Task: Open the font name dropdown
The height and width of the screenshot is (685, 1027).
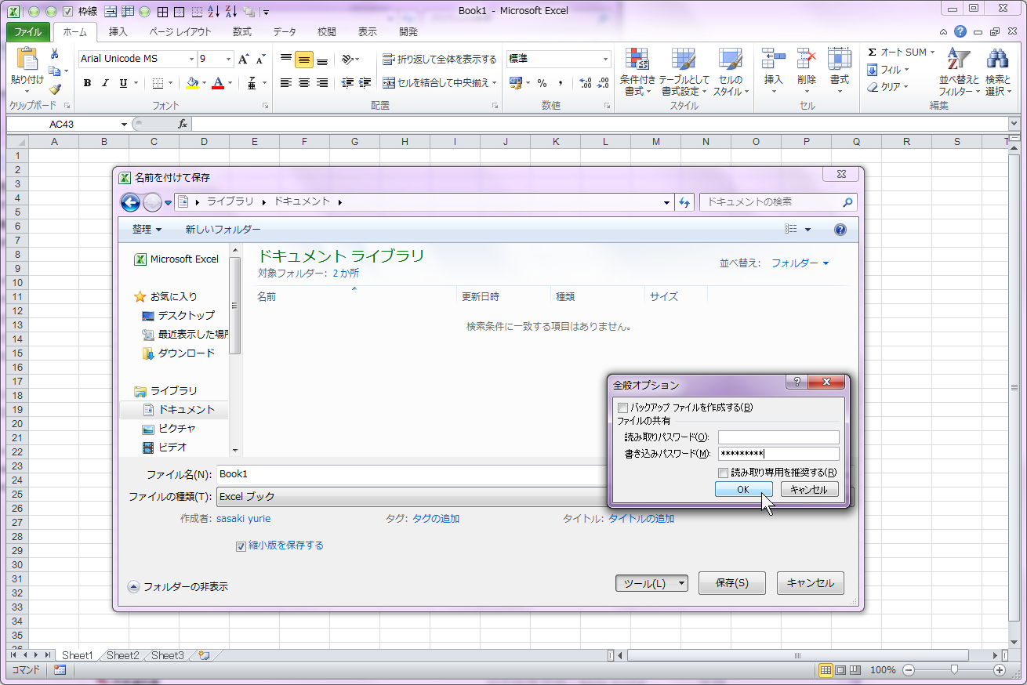Action: [192, 59]
